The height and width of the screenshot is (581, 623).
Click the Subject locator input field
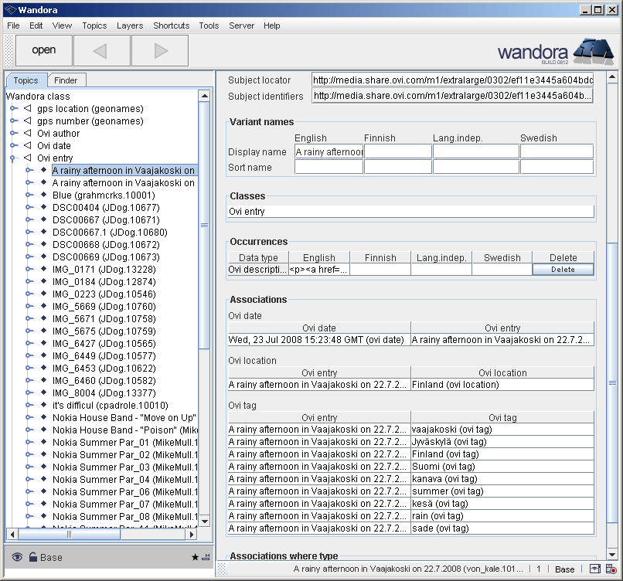coord(448,79)
